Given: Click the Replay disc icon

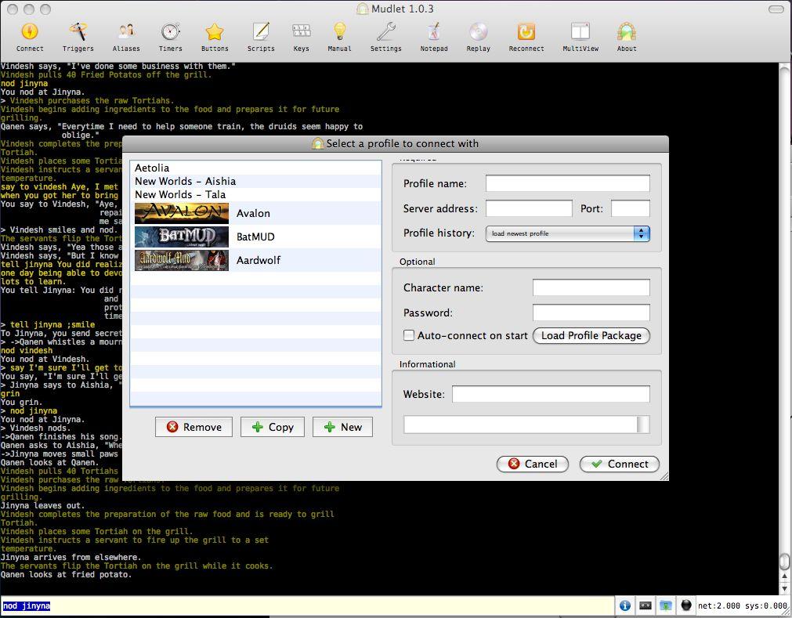Looking at the screenshot, I should point(479,32).
